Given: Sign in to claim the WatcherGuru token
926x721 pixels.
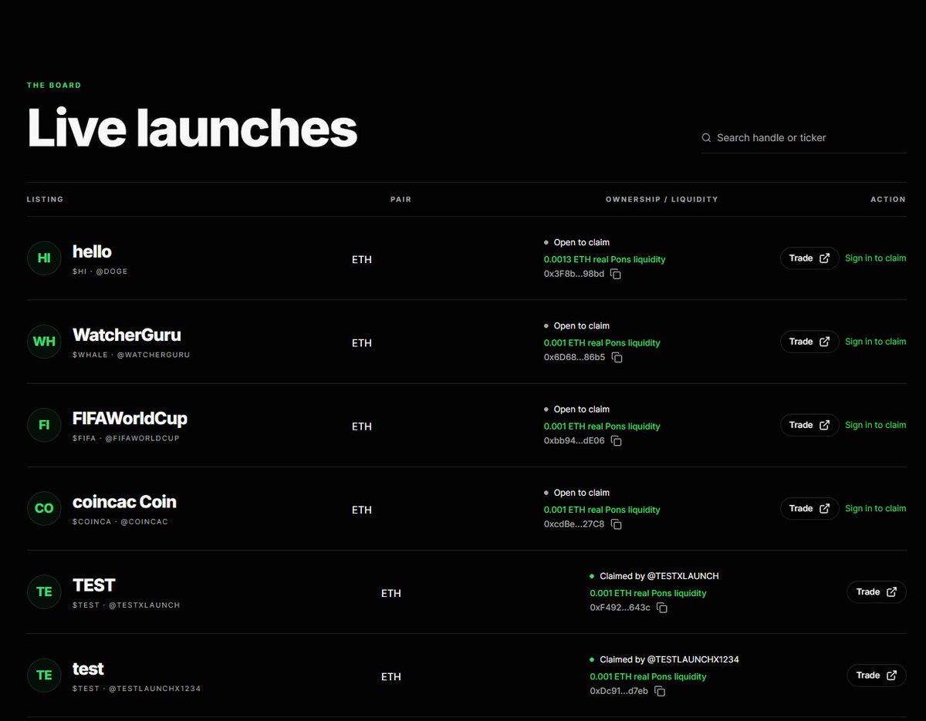Looking at the screenshot, I should tap(876, 342).
